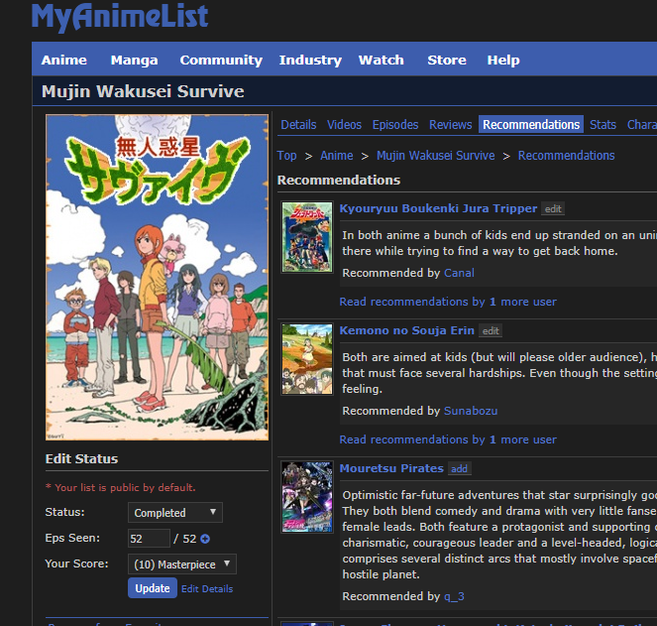Open the Mouretsu Pirates thumbnail
Viewport: 657px width, 626px height.
pos(307,497)
